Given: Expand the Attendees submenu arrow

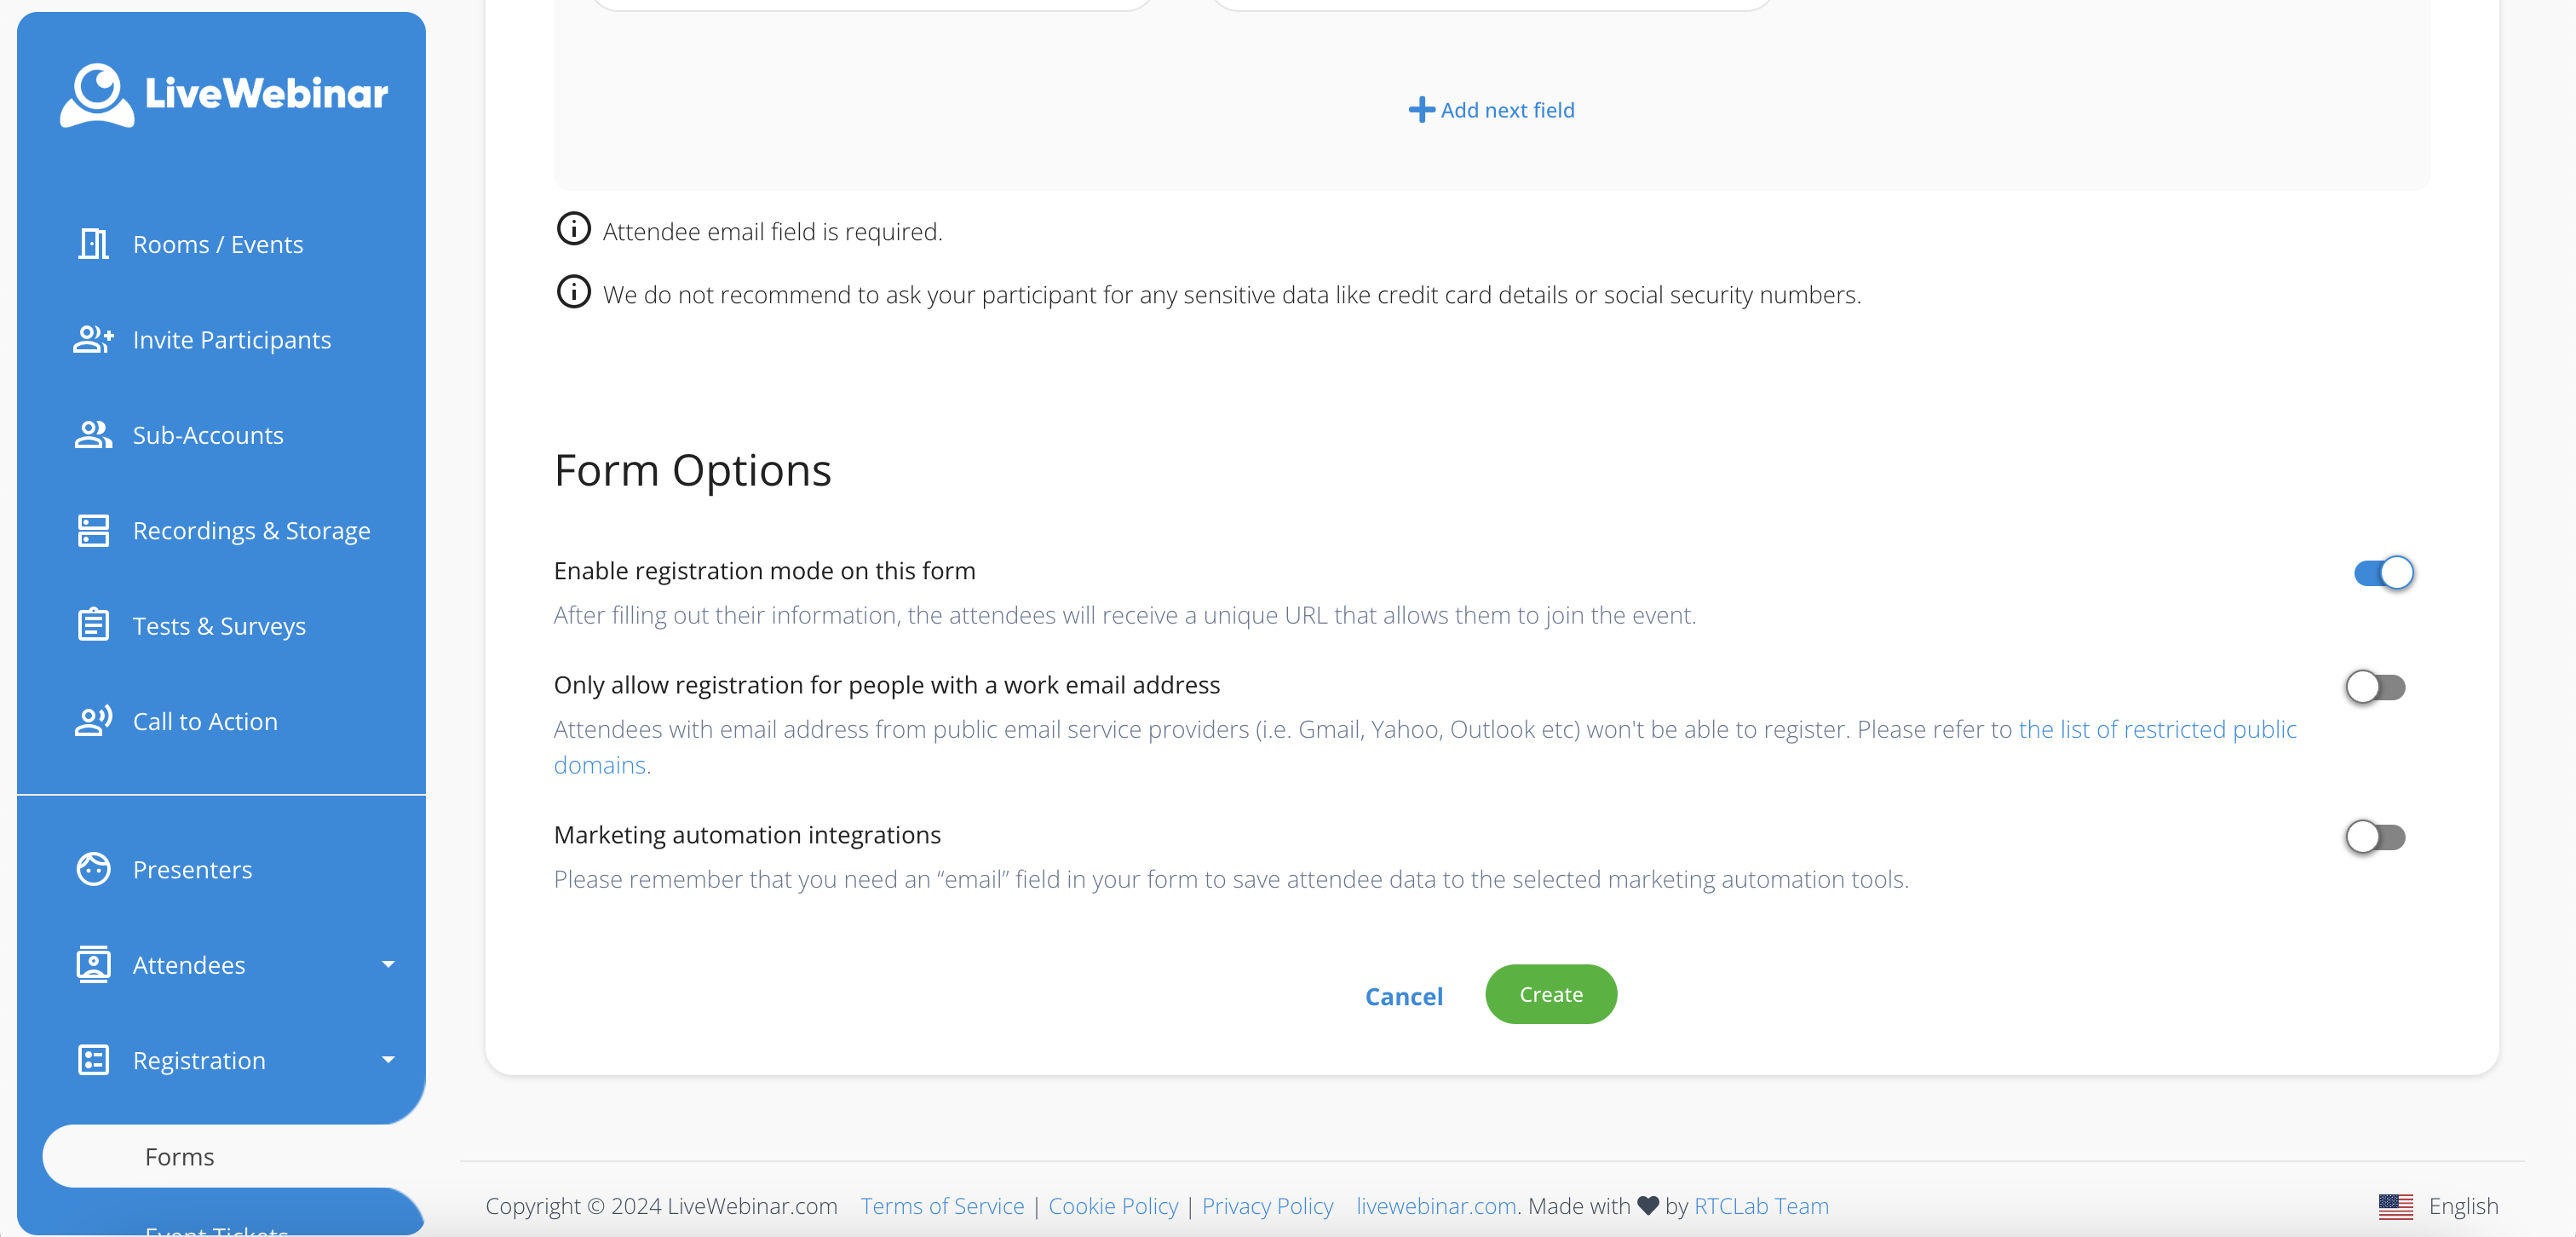Looking at the screenshot, I should (x=388, y=965).
